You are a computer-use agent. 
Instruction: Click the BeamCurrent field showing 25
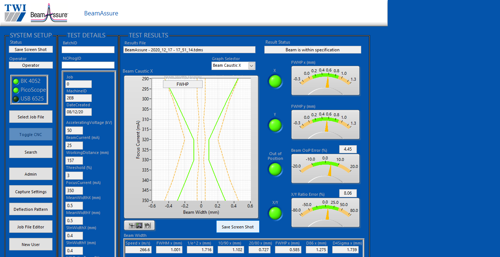point(74,146)
